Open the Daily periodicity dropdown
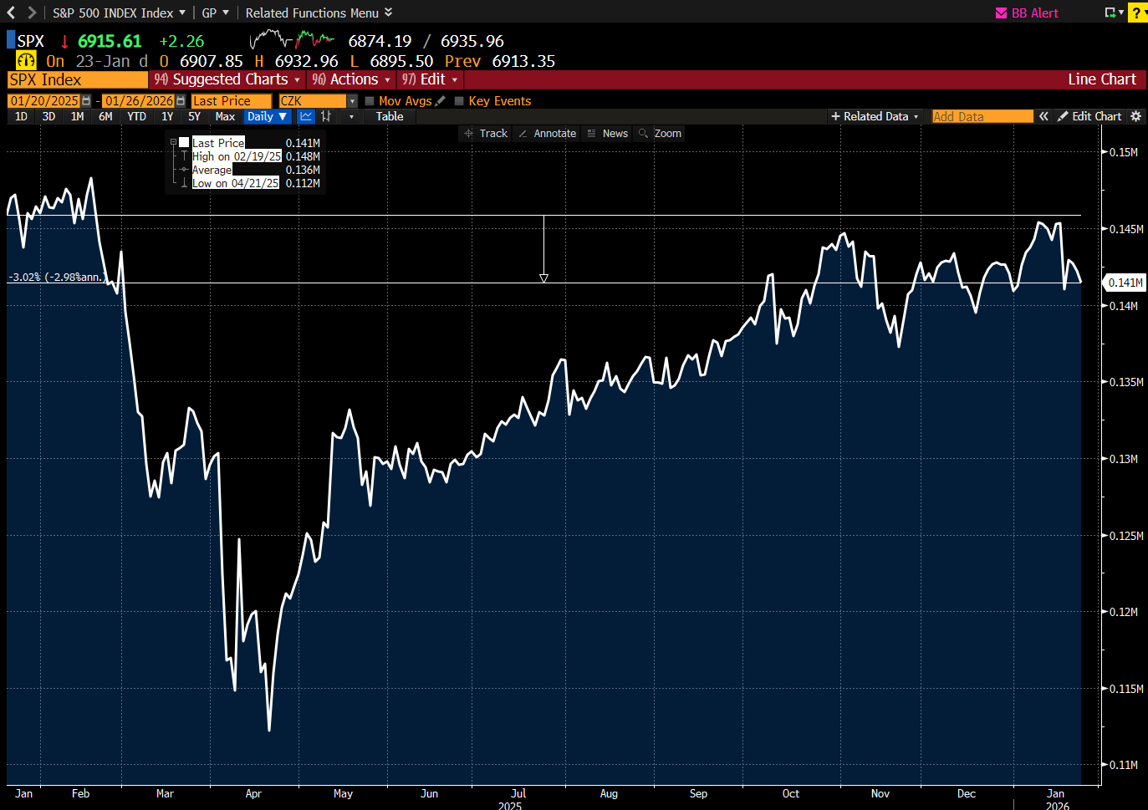The image size is (1148, 810). pyautogui.click(x=268, y=117)
